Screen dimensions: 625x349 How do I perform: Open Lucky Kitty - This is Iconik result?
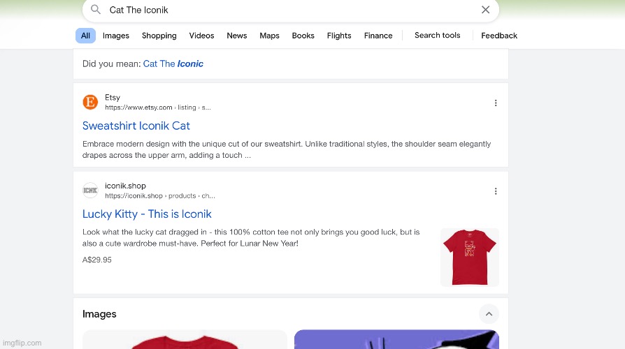point(147,214)
